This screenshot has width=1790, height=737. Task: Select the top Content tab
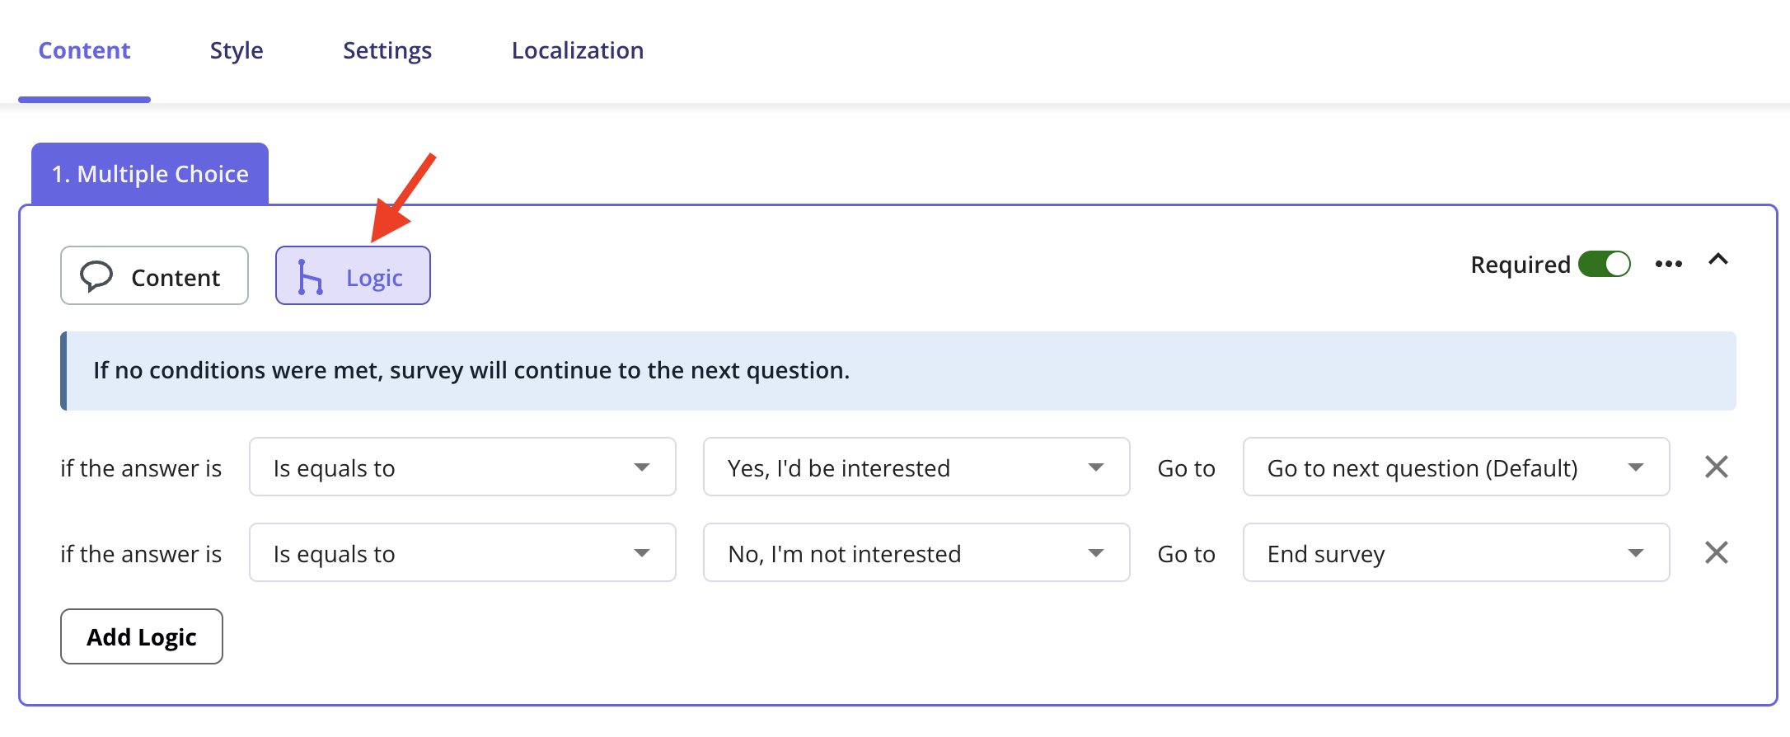pyautogui.click(x=84, y=50)
